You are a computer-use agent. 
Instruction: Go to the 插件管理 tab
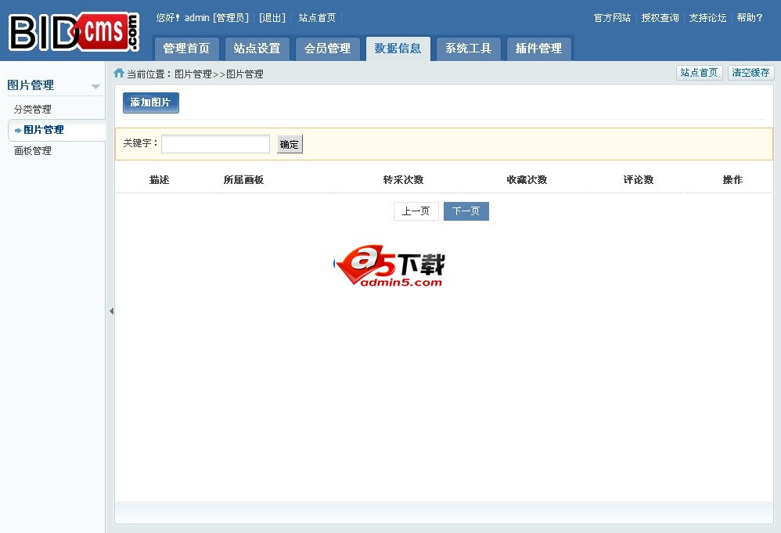click(539, 49)
